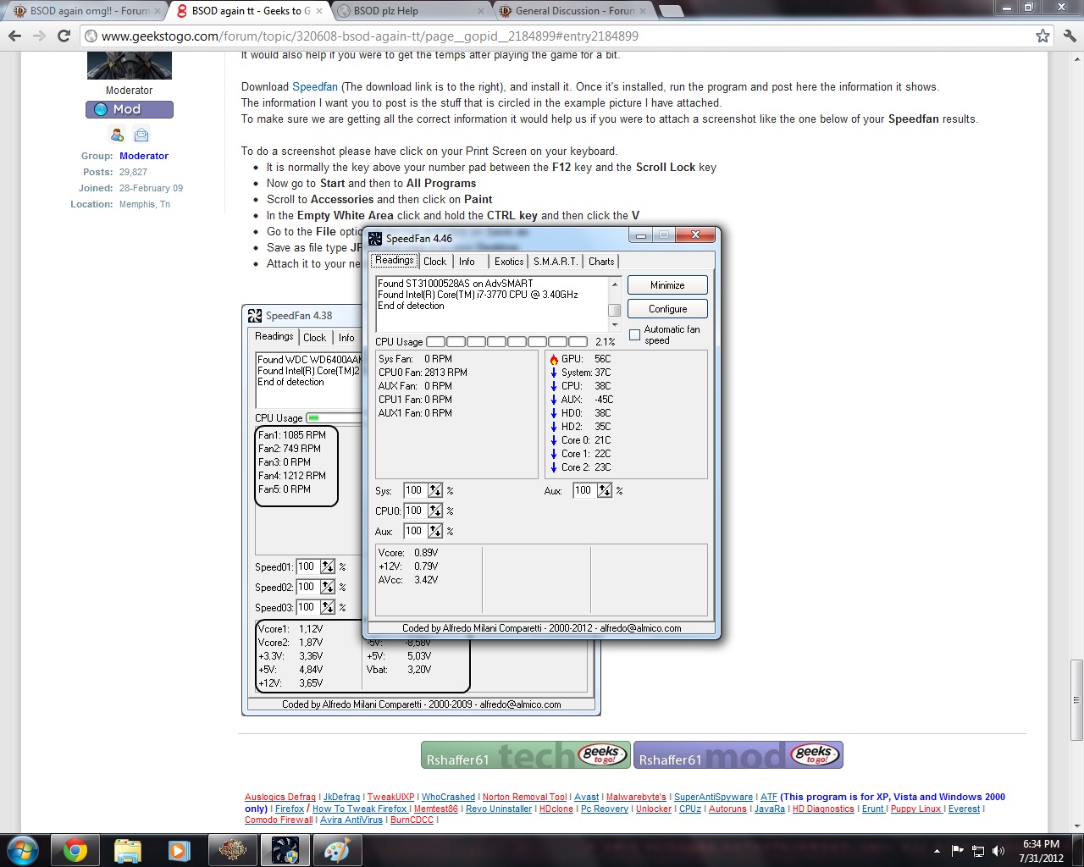The width and height of the screenshot is (1084, 867).
Task: Open the Info tab in SpeedFan 4.46
Action: coord(467,262)
